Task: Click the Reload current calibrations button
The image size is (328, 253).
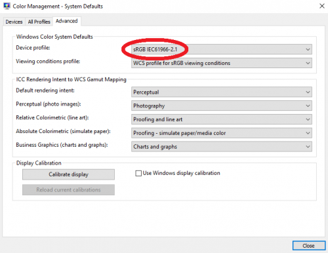Action: 68,189
